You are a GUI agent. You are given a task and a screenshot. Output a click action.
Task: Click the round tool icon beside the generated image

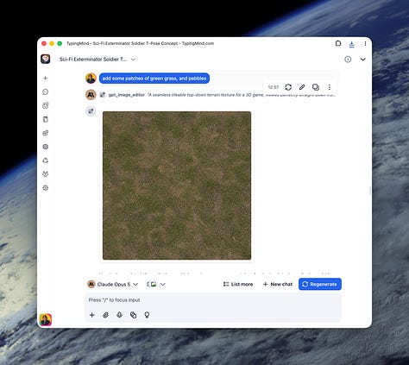click(x=91, y=111)
